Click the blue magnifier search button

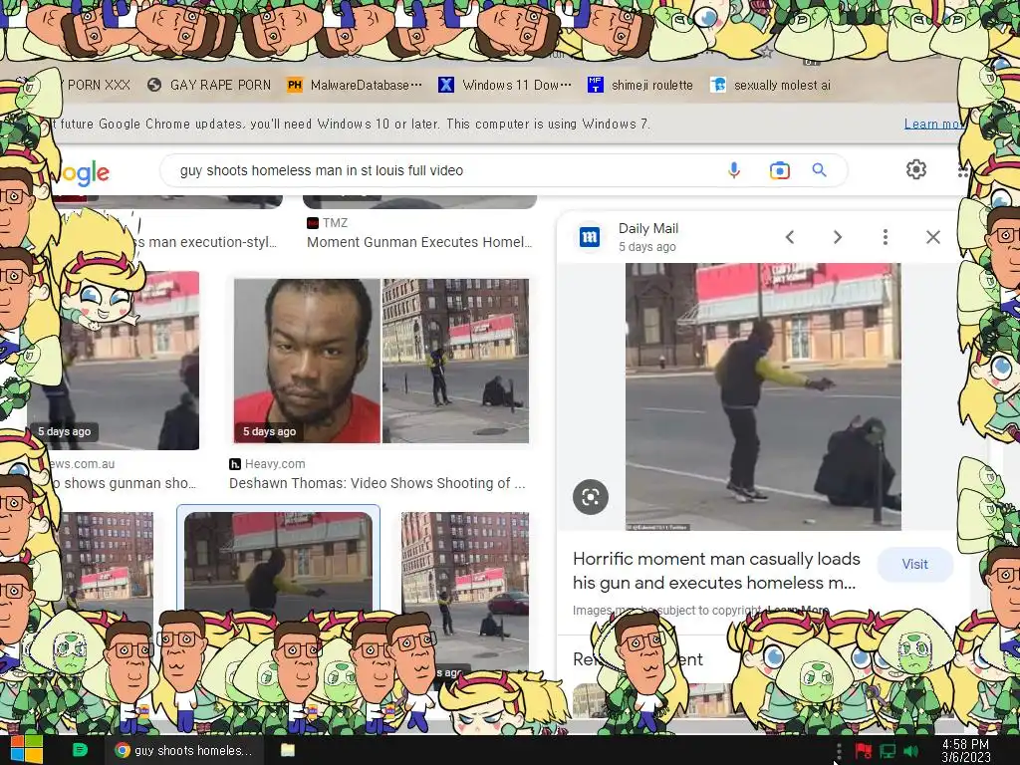click(x=819, y=170)
